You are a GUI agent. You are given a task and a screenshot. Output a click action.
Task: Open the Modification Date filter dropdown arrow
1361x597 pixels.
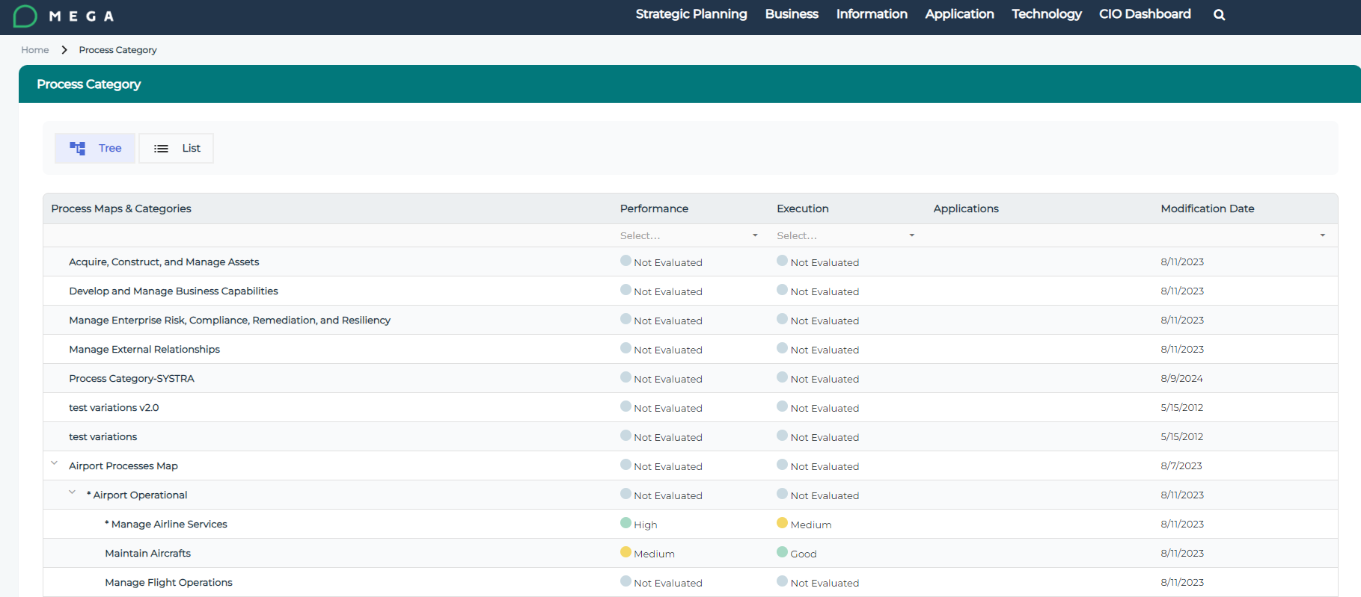(x=1322, y=235)
